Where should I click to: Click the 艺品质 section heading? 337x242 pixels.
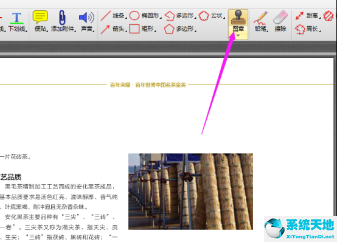point(11,178)
